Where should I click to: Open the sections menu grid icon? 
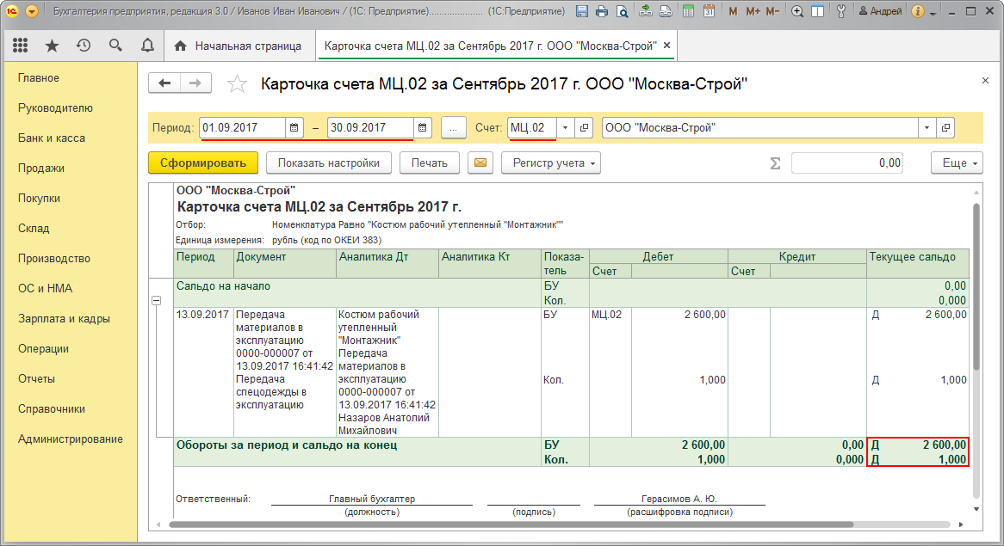pyautogui.click(x=21, y=46)
